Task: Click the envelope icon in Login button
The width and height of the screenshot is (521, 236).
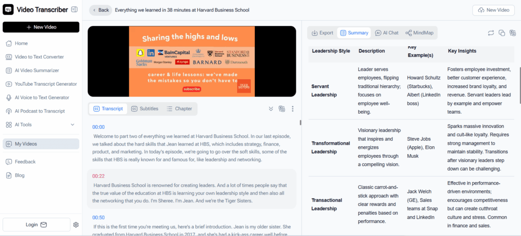Action: [x=44, y=225]
